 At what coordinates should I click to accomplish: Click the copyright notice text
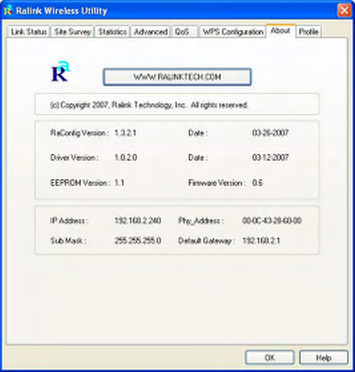point(149,105)
